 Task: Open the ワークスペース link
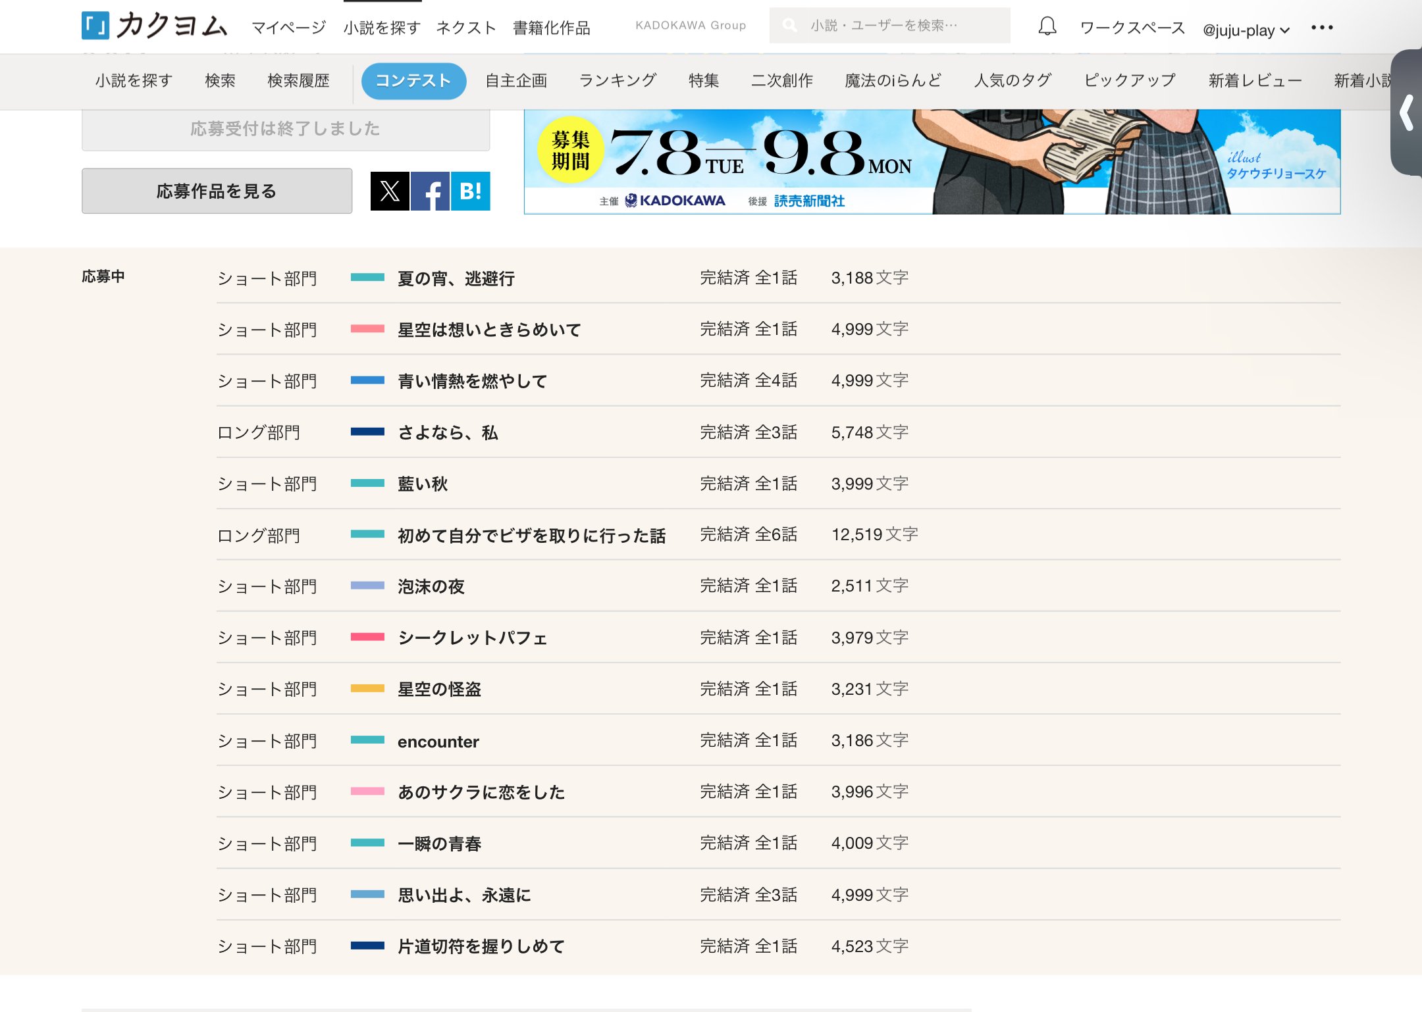(x=1132, y=28)
